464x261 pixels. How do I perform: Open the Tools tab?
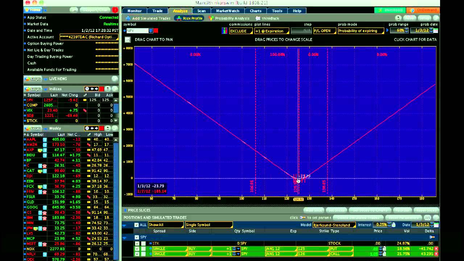(277, 11)
